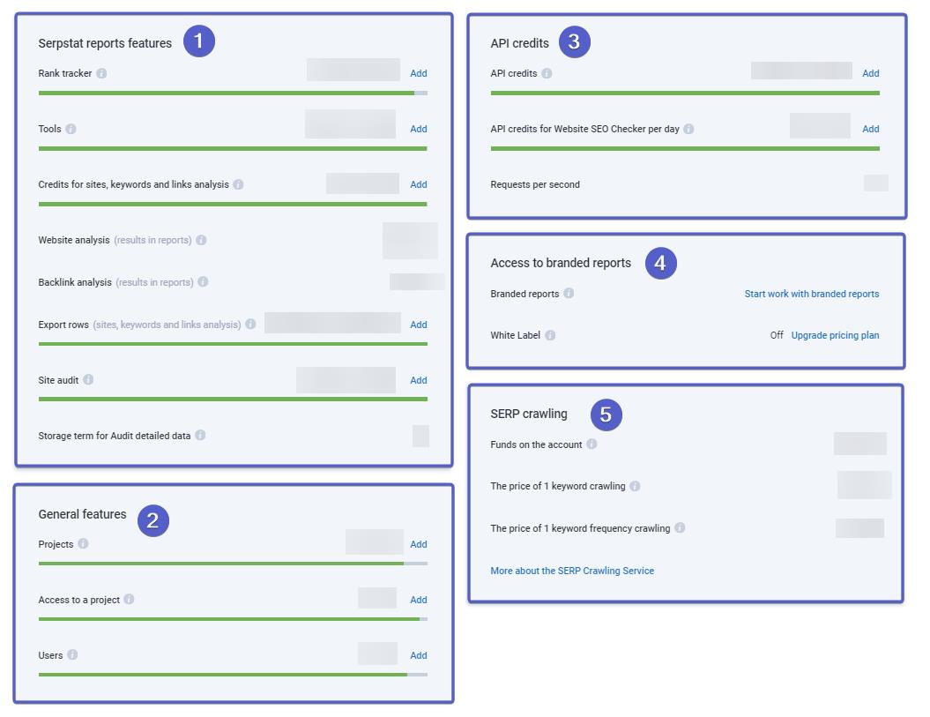The width and height of the screenshot is (930, 717).
Task: Click info icon next to Export rows
Action: [x=250, y=324]
